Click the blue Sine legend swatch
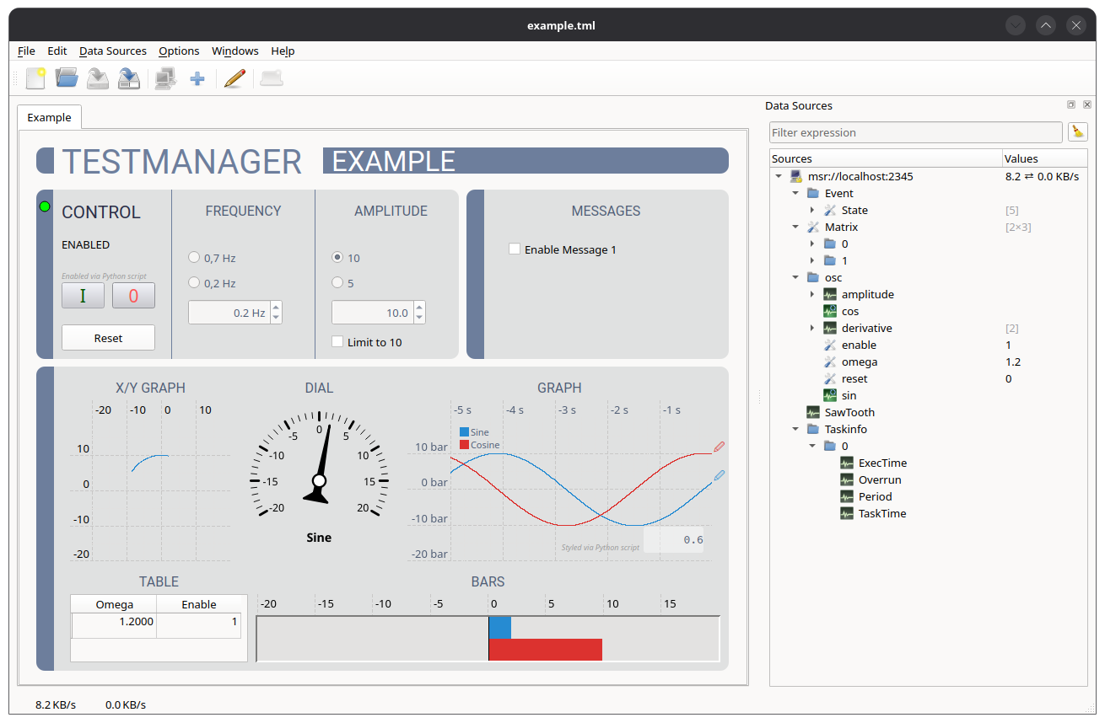The height and width of the screenshot is (723, 1105). (464, 431)
